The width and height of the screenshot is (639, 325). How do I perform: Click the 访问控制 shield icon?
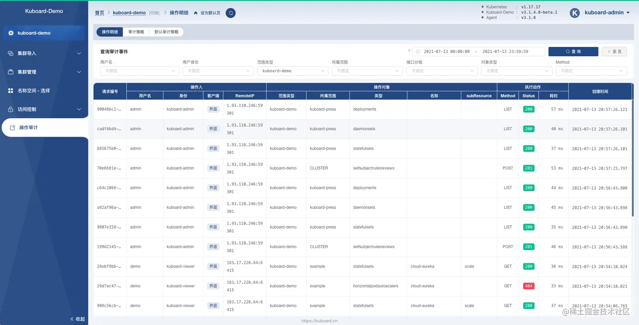11,109
